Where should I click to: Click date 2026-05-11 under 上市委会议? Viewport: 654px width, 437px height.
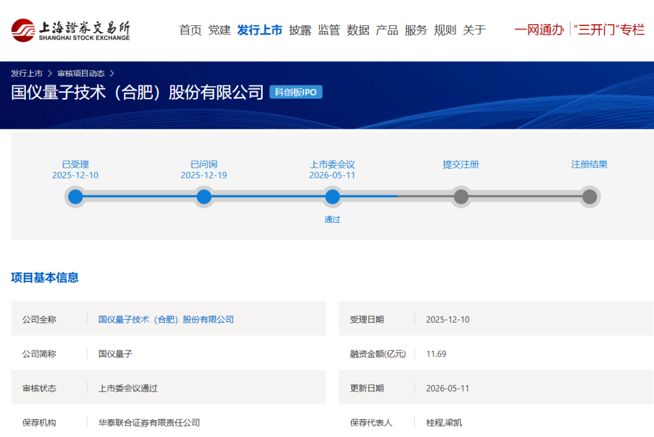click(x=332, y=175)
